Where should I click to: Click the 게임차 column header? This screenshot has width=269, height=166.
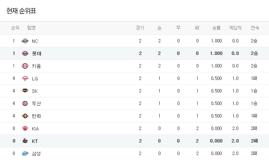(235, 28)
